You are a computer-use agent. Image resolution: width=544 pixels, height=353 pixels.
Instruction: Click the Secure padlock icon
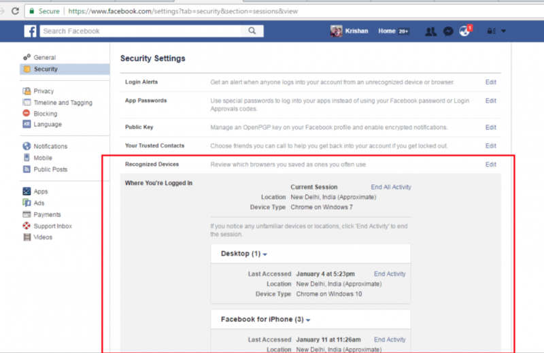click(32, 11)
